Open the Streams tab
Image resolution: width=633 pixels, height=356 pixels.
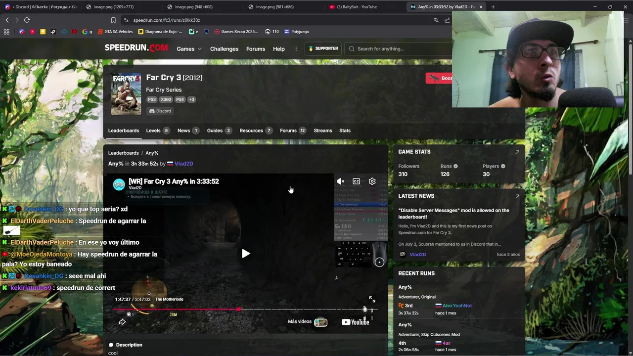(323, 131)
